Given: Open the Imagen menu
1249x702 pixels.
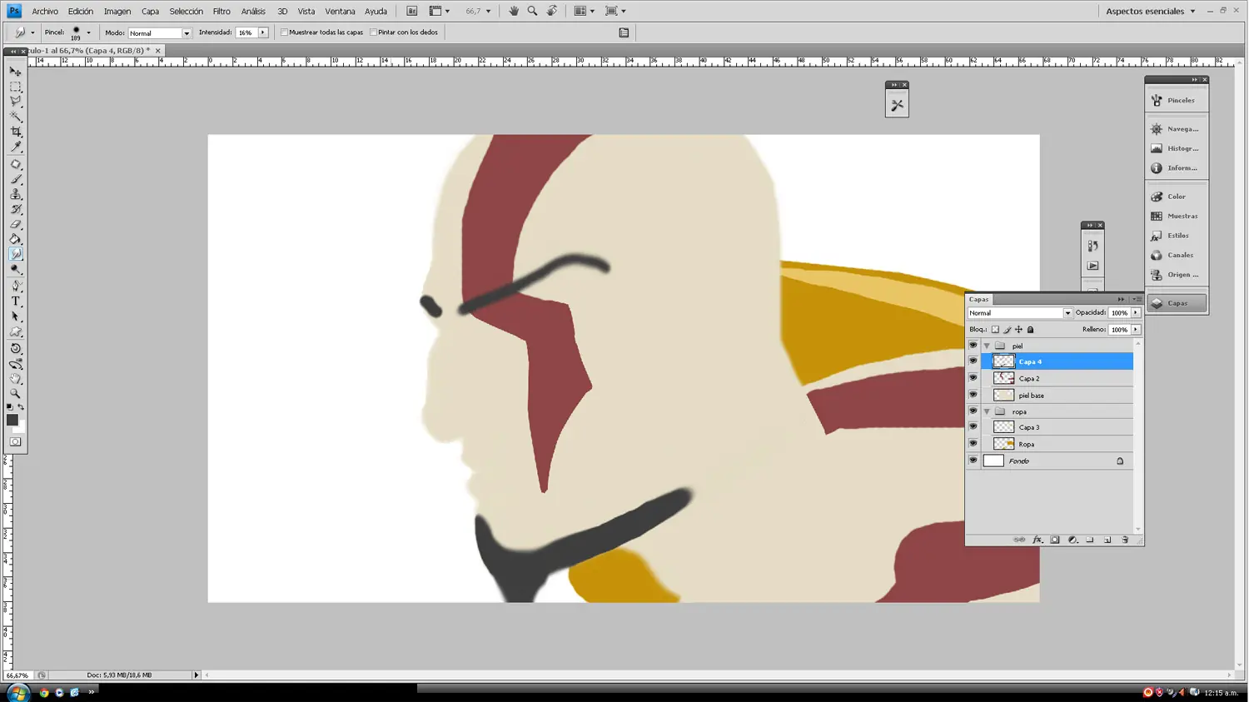Looking at the screenshot, I should tap(117, 12).
